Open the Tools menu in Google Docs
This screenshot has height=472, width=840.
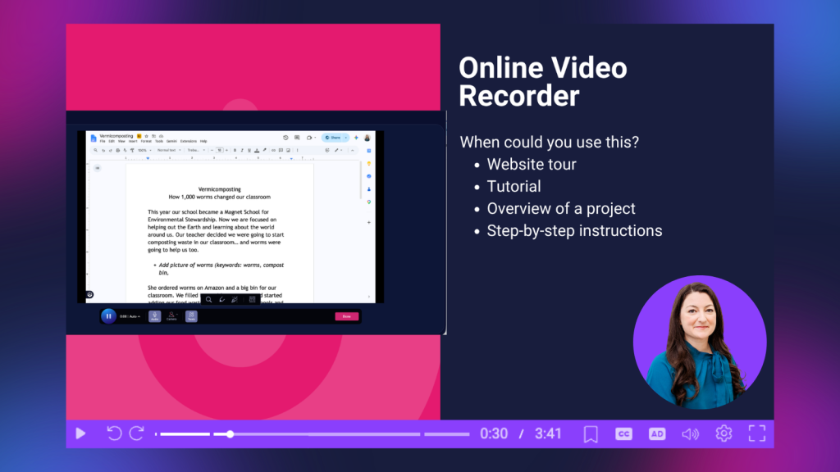pos(159,141)
